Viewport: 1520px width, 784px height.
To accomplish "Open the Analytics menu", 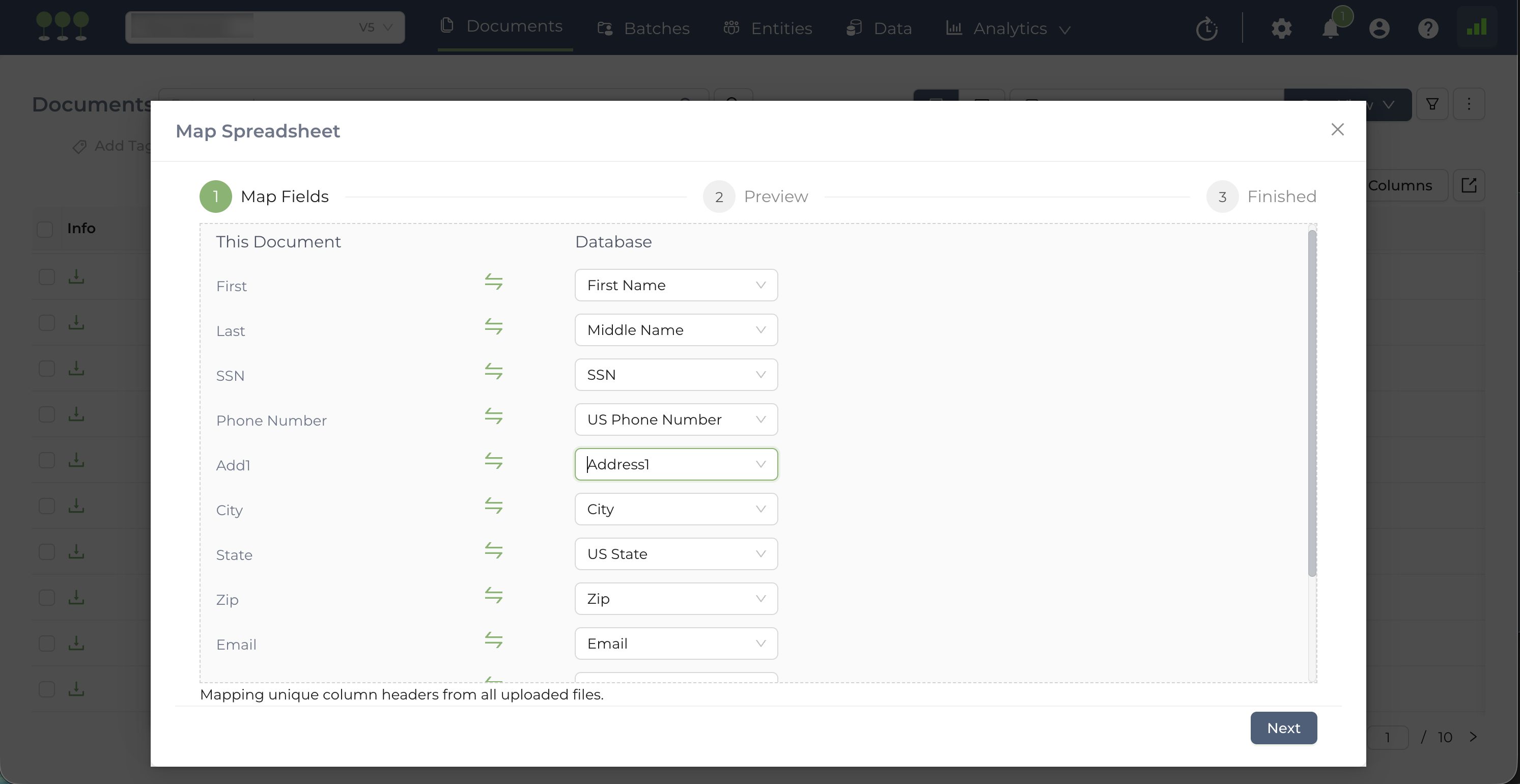I will 1009,29.
